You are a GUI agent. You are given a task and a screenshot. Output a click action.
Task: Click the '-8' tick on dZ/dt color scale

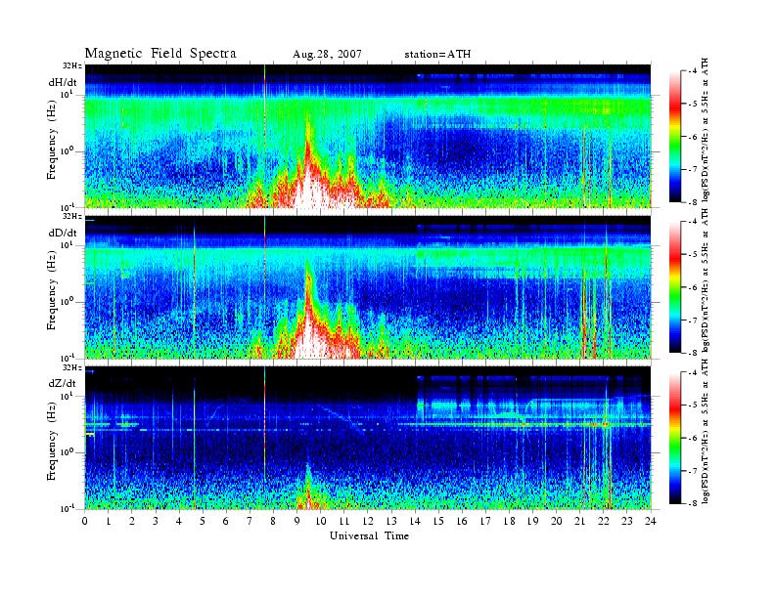pyautogui.click(x=693, y=503)
